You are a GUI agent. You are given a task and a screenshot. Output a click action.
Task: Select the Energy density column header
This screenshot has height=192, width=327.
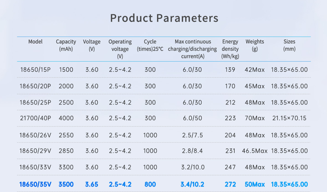click(x=230, y=49)
